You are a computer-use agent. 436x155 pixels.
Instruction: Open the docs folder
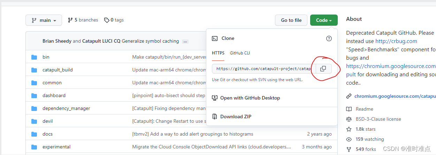click(x=47, y=134)
